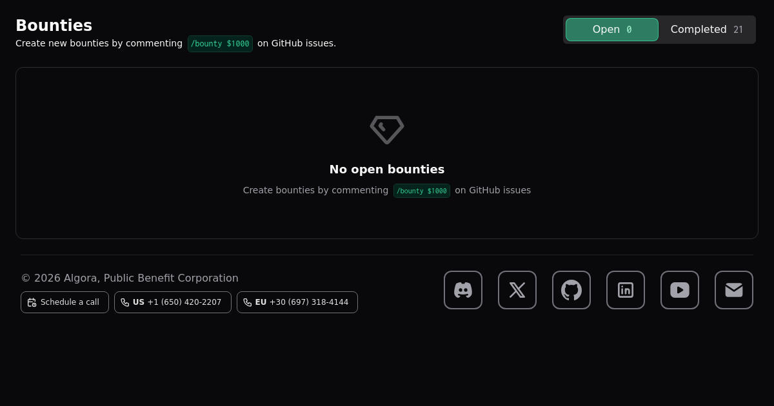Image resolution: width=774 pixels, height=406 pixels.
Task: Visit the LinkedIn page icon
Action: [626, 290]
